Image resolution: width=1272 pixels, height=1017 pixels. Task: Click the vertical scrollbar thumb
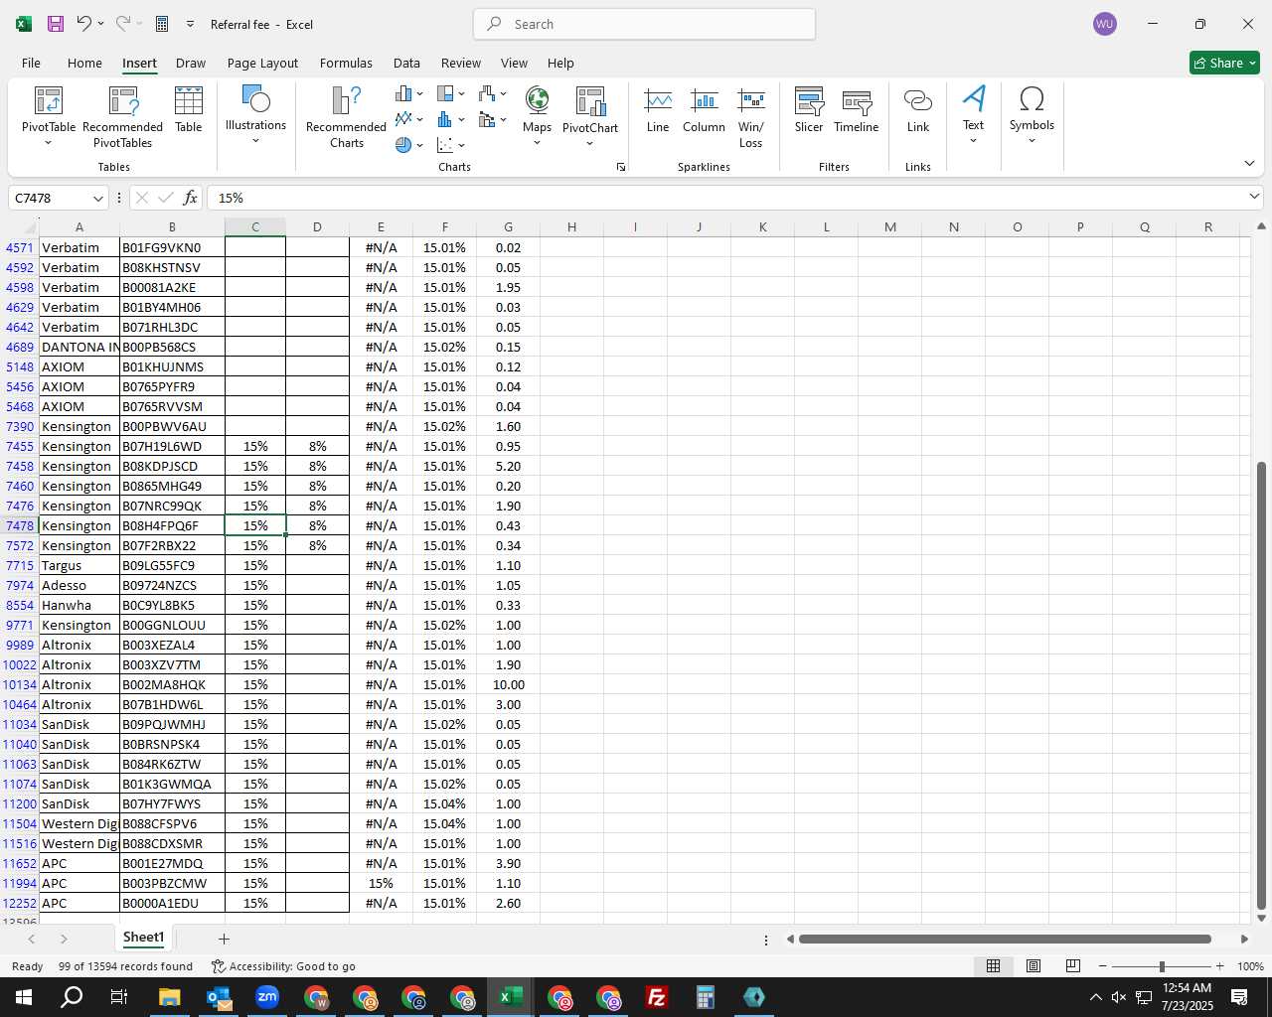tap(1261, 685)
